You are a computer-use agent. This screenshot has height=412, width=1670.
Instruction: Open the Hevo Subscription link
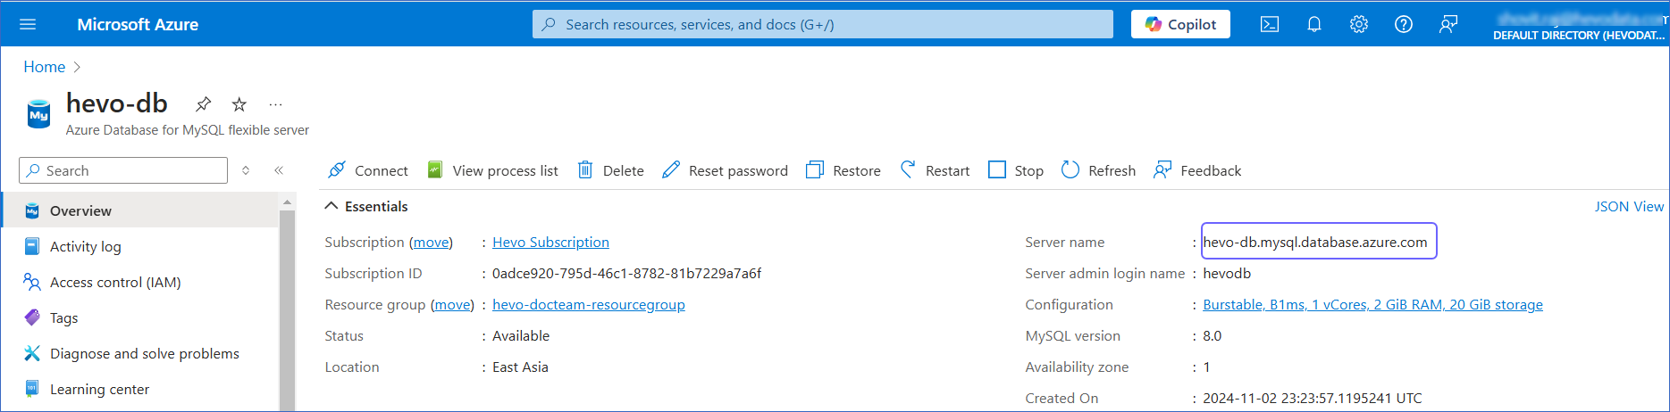(550, 242)
